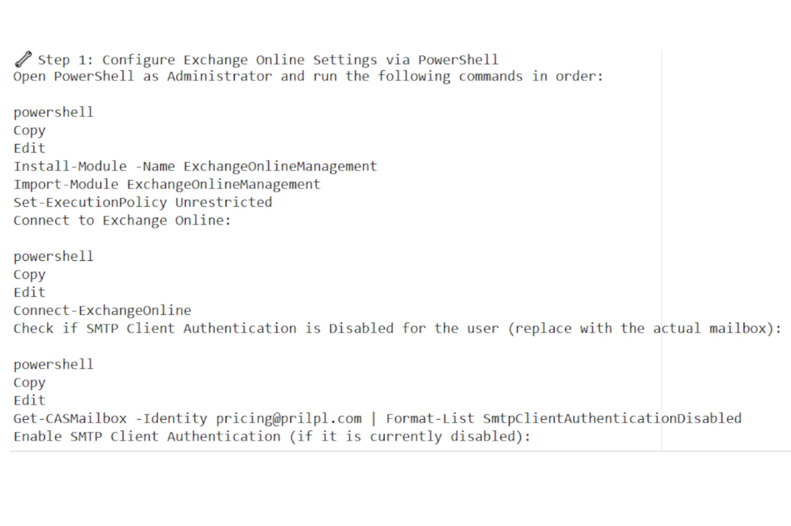
Task: Click the SmtpClientAuthenticationDisabled parameter text
Action: pos(612,419)
